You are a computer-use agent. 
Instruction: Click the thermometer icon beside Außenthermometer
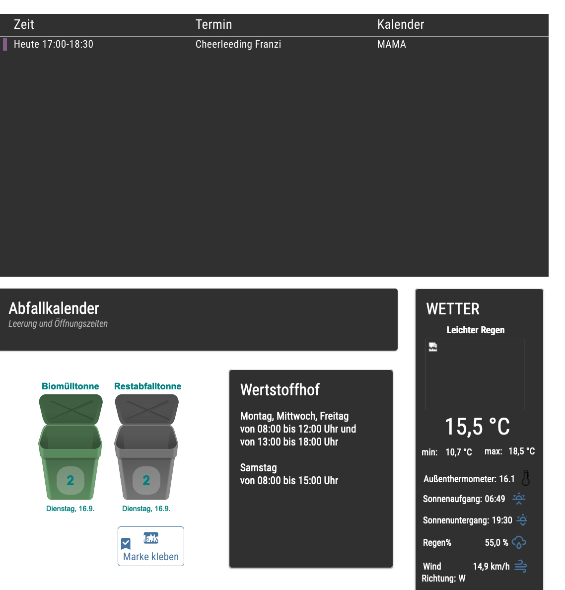click(x=526, y=478)
